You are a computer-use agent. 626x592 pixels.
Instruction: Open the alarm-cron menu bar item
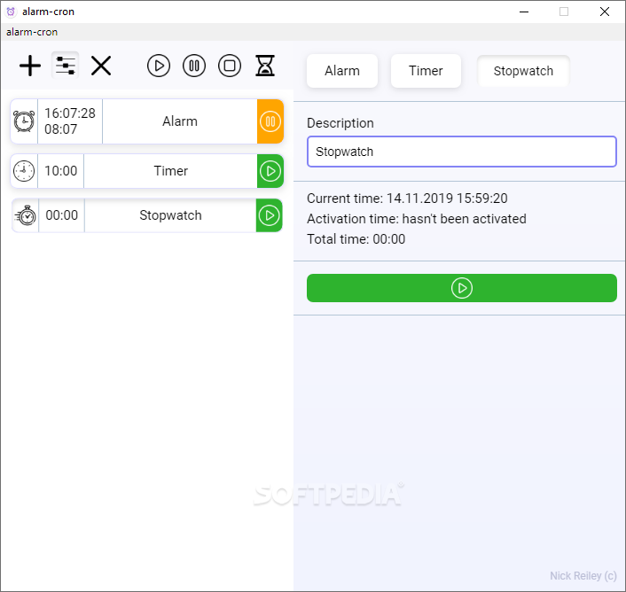[32, 32]
